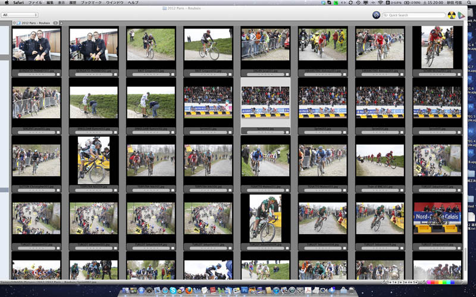476x297 pixels.
Task: Select the SCHAR Michael001.jpg portrait thumbnail
Action: [x=437, y=47]
